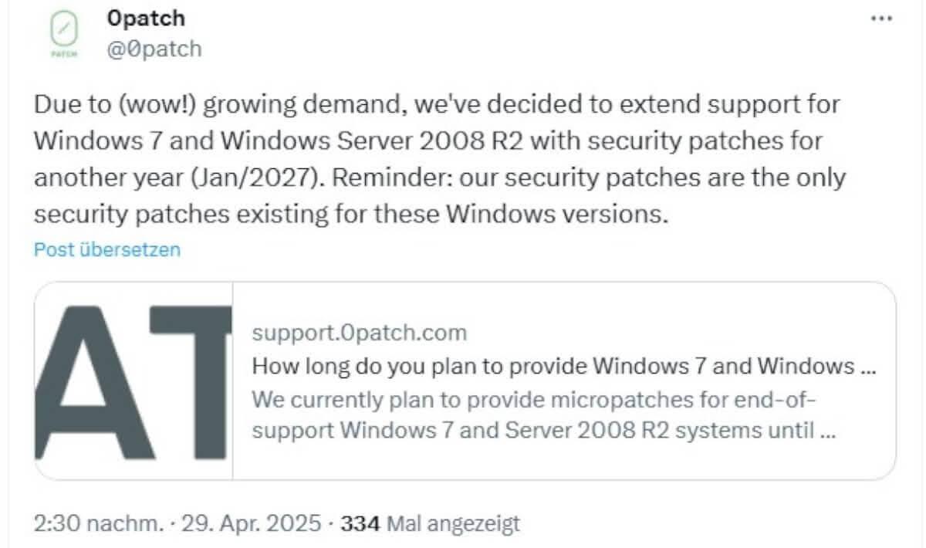
Task: Click the 'security patches existing' last tweet line
Action: [350, 213]
